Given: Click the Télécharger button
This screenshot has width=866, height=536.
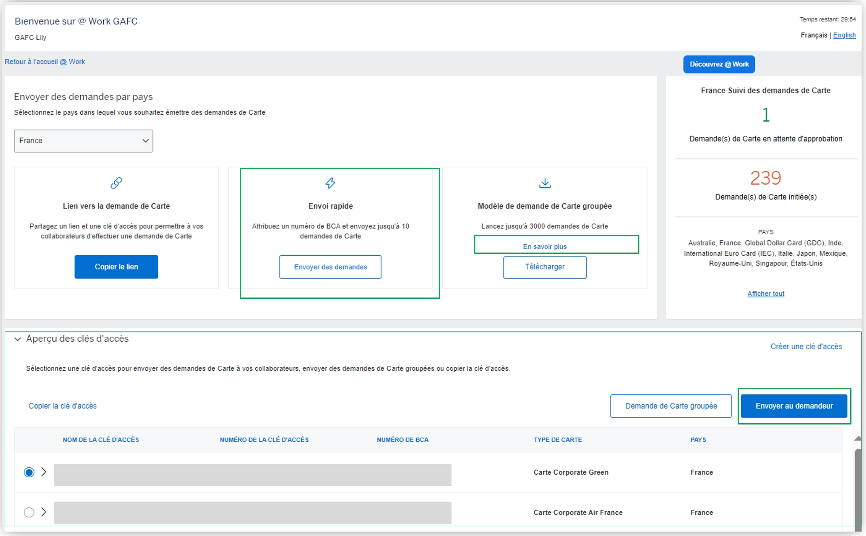Looking at the screenshot, I should tap(545, 267).
